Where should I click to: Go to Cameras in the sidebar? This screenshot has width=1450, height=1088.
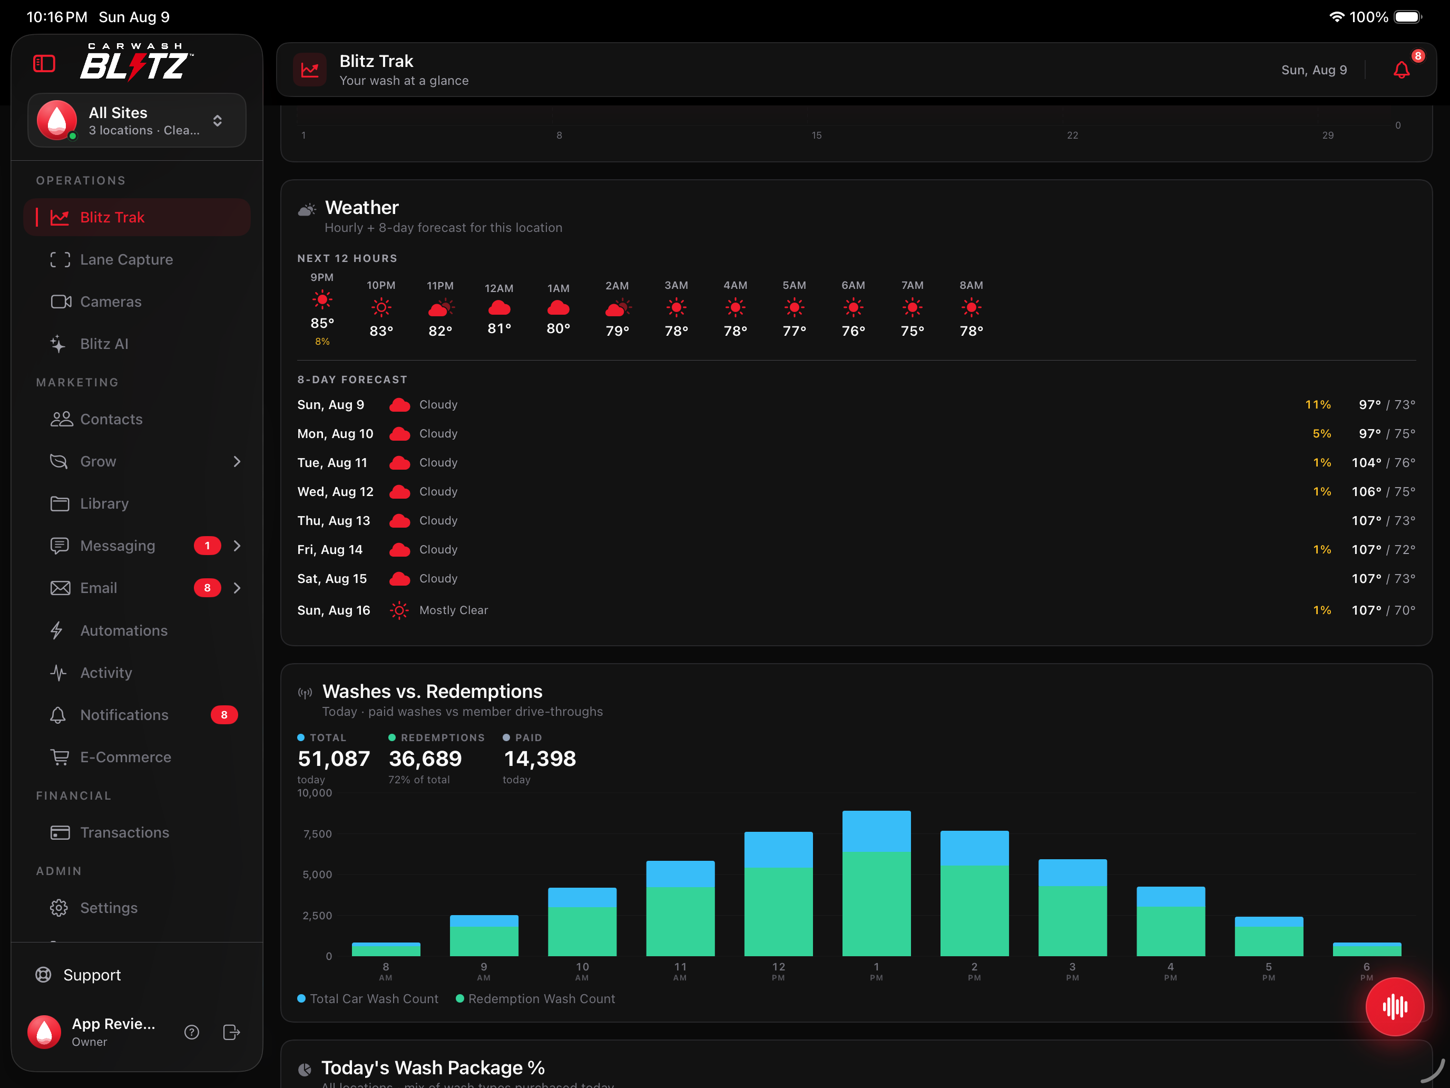(137, 302)
